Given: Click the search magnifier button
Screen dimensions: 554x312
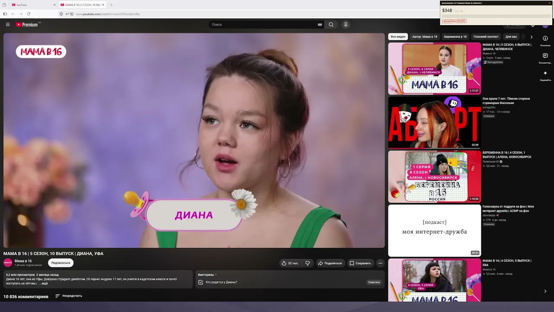Looking at the screenshot, I should (331, 25).
